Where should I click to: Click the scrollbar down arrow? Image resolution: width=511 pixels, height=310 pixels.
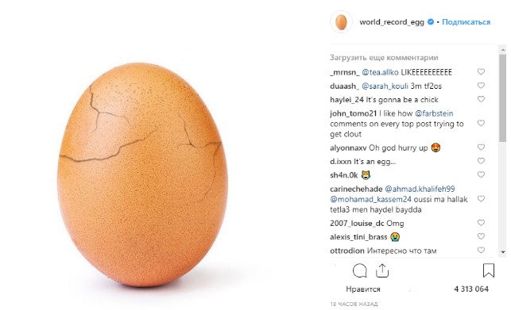(x=503, y=252)
